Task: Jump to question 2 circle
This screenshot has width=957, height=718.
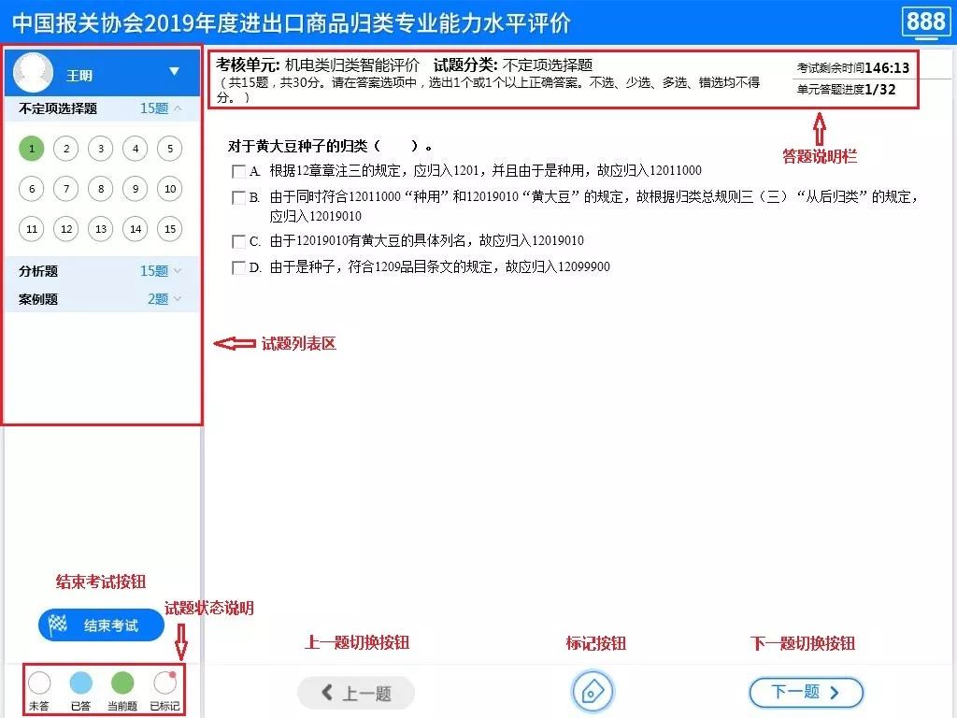Action: (66, 149)
